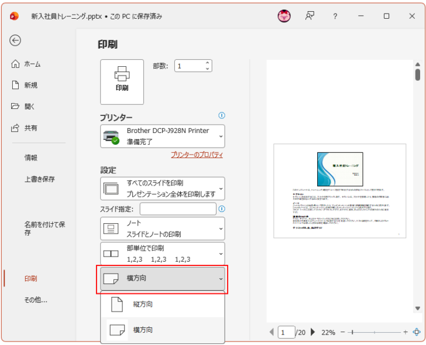The width and height of the screenshot is (426, 345).
Task: Click the help question mark icon
Action: (x=335, y=16)
